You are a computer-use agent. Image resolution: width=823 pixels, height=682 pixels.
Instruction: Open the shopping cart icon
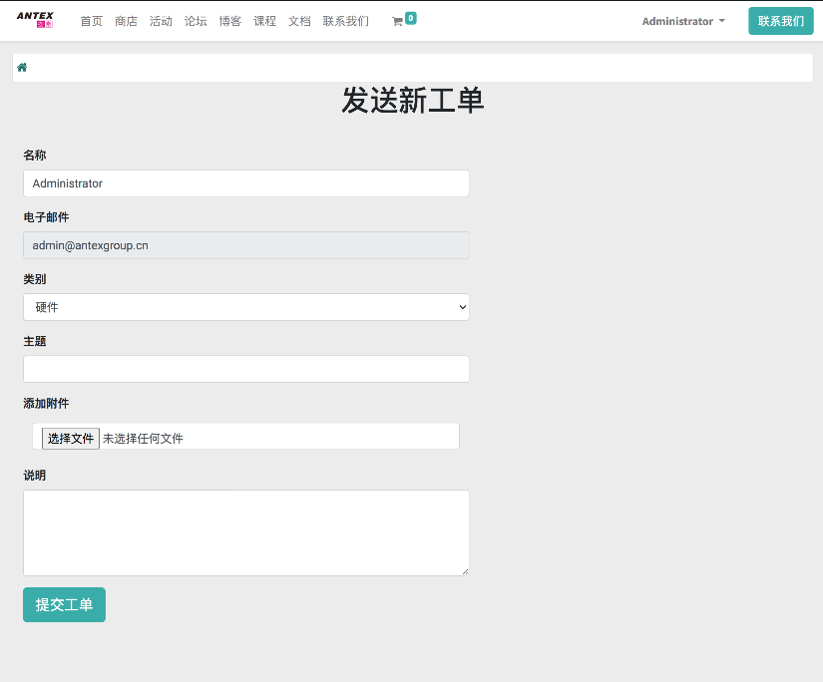pos(398,21)
